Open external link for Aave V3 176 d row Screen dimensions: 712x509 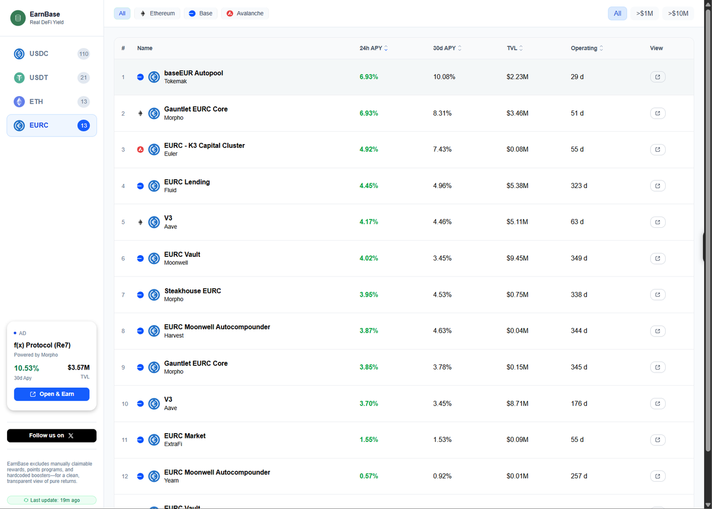click(x=657, y=403)
